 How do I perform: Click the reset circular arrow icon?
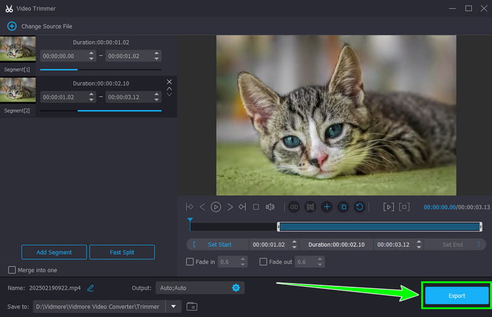click(x=360, y=207)
